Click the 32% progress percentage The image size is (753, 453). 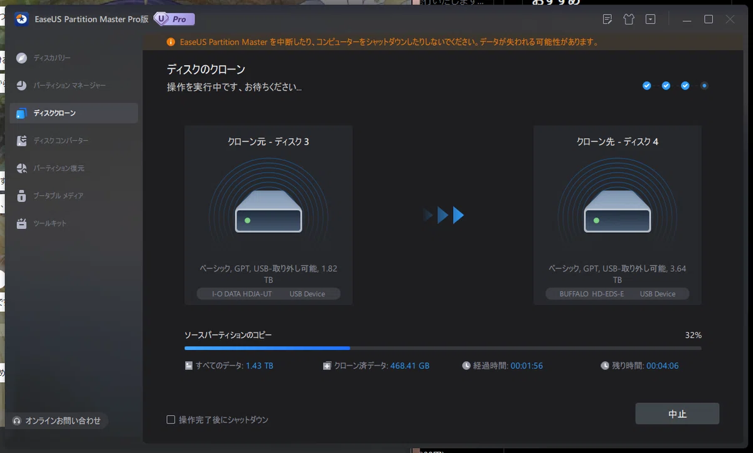[x=693, y=336]
